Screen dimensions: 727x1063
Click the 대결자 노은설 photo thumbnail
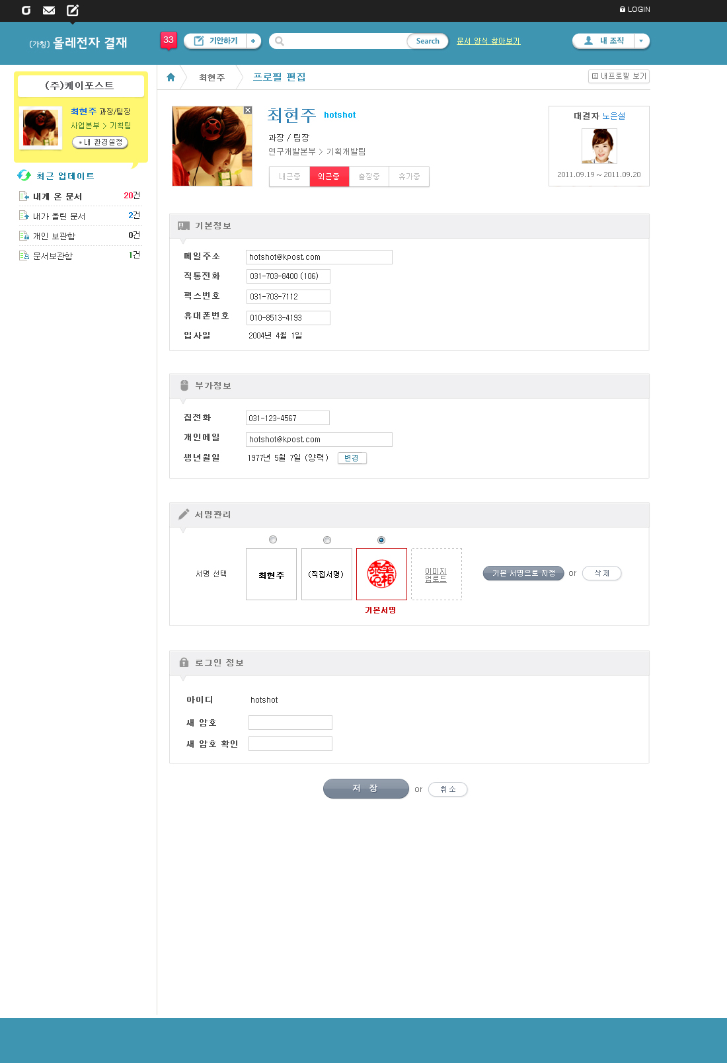click(x=599, y=145)
